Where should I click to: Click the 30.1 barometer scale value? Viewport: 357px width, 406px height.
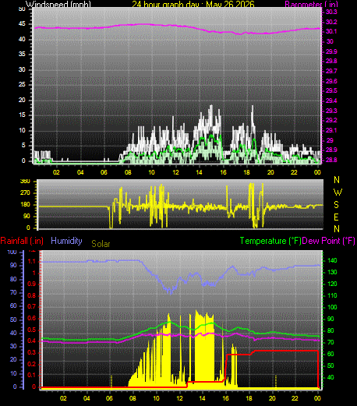[331, 32]
